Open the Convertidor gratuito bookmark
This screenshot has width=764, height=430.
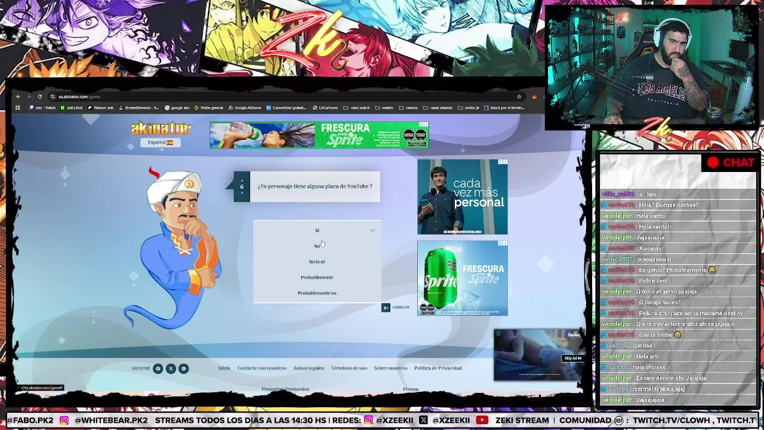coord(286,108)
